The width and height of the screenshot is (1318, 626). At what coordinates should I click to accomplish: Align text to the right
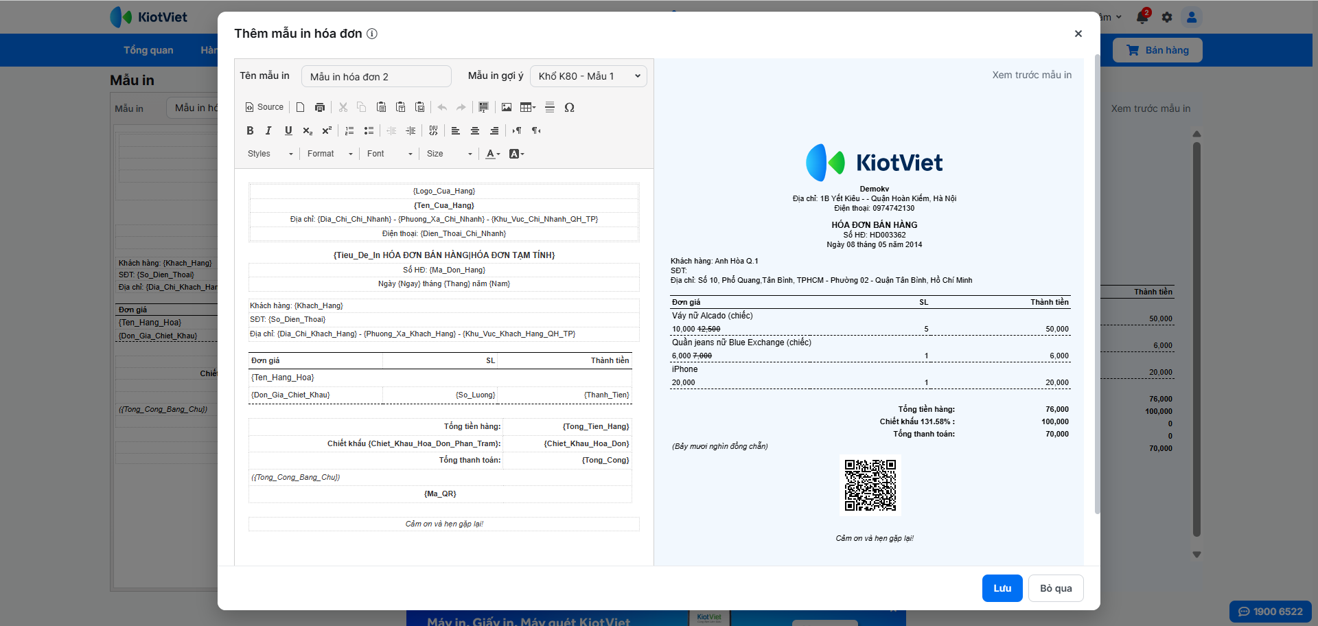click(x=494, y=130)
